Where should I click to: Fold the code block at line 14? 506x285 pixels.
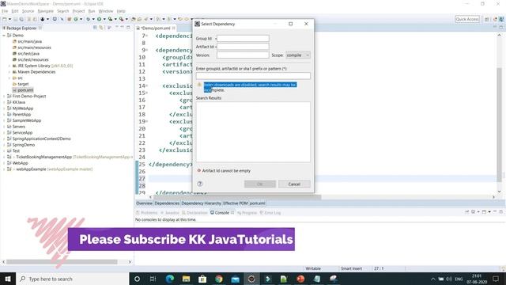pyautogui.click(x=147, y=86)
